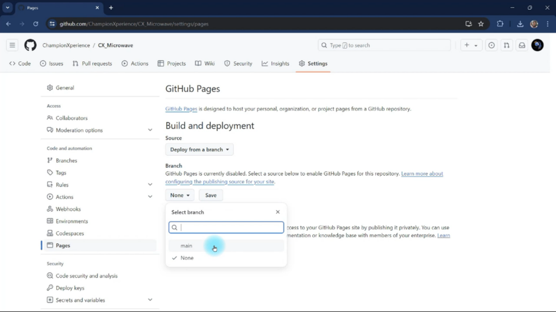Open browser downloads icon

point(520,24)
